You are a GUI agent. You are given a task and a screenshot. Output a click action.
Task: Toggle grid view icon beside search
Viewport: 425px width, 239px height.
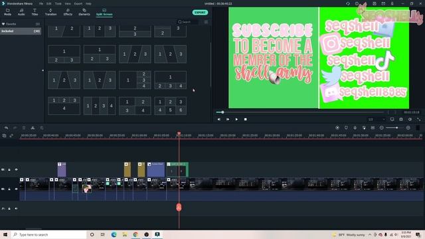click(206, 22)
